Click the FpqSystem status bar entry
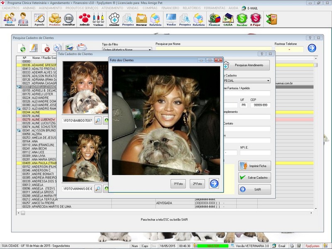 312,246
